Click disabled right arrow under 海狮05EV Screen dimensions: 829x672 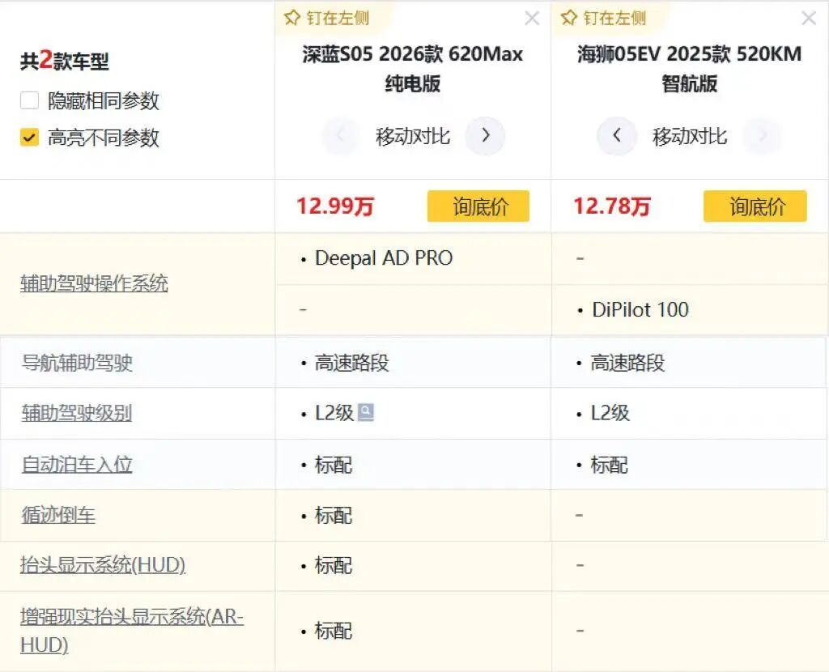click(x=761, y=136)
